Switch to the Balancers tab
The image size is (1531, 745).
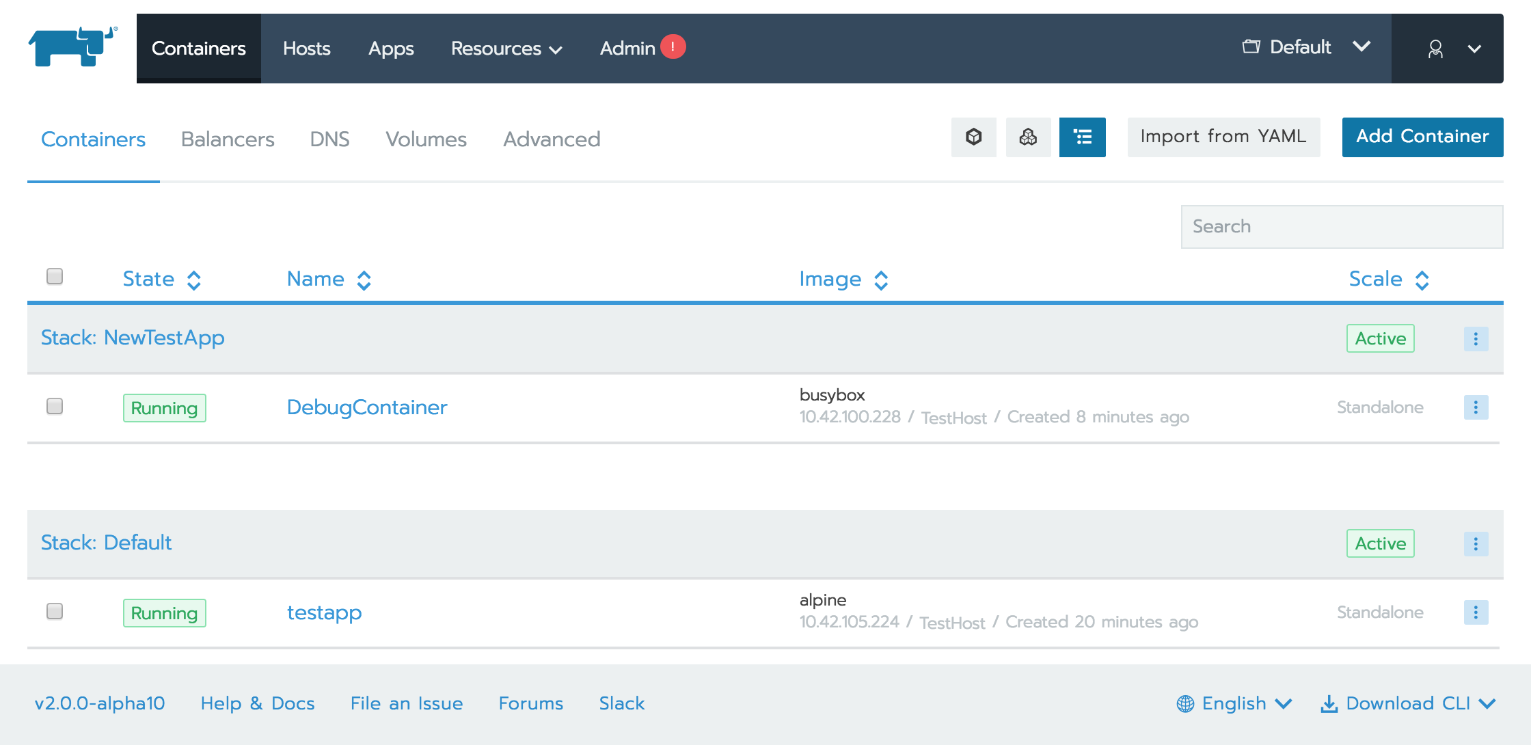coord(228,139)
